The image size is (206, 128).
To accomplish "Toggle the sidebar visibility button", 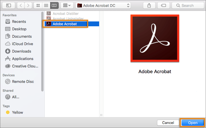I will click(9, 5).
